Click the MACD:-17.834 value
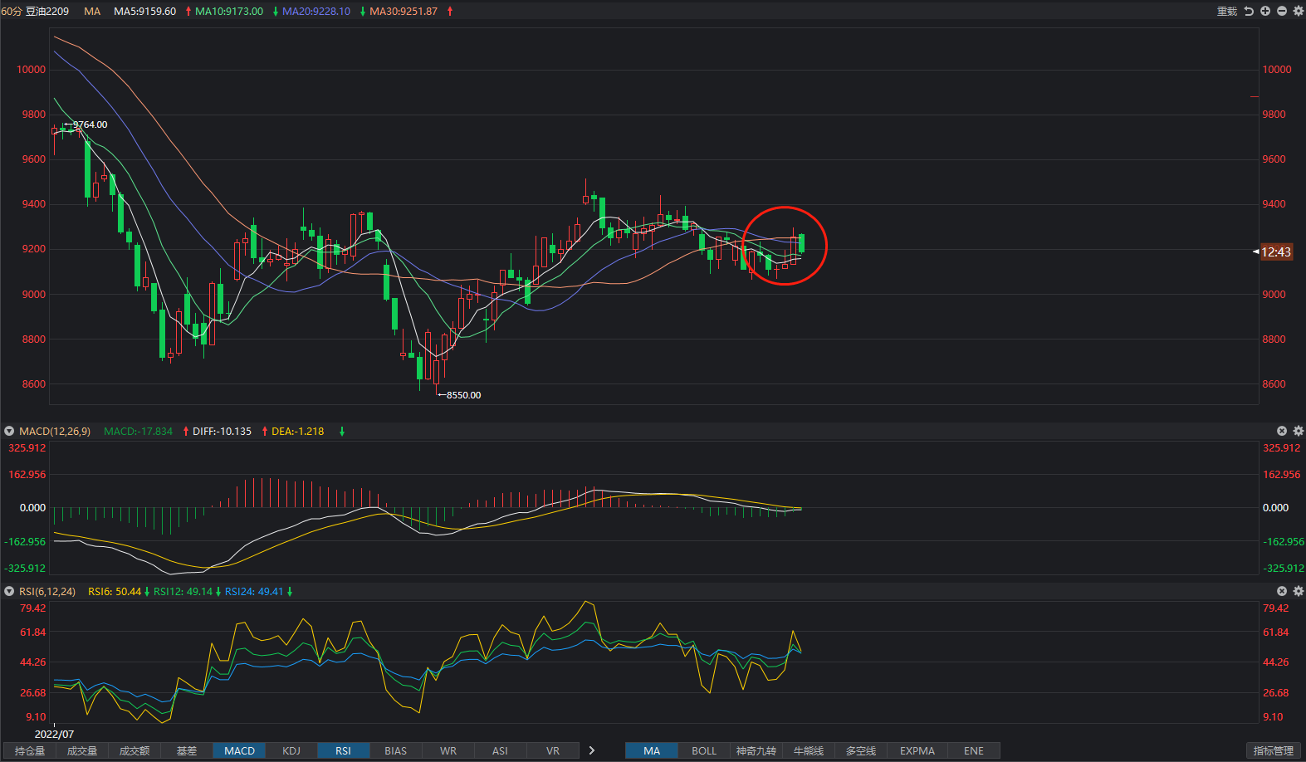The height and width of the screenshot is (762, 1306). [x=138, y=431]
